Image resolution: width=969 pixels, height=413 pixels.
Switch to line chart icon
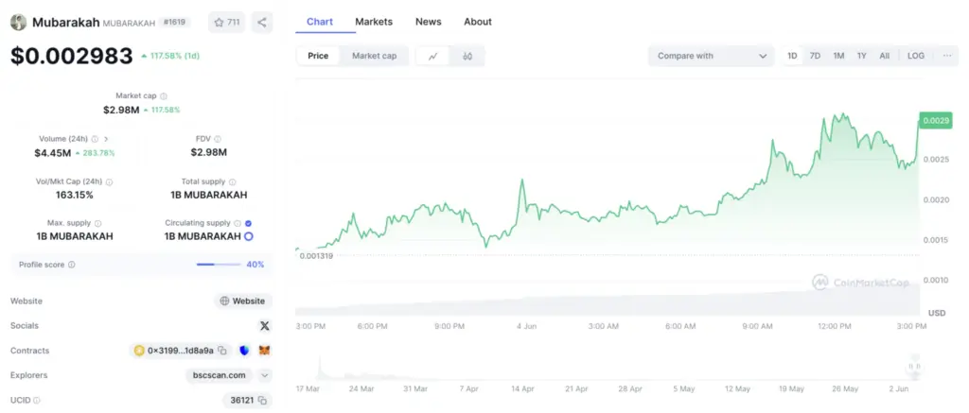[x=433, y=56]
